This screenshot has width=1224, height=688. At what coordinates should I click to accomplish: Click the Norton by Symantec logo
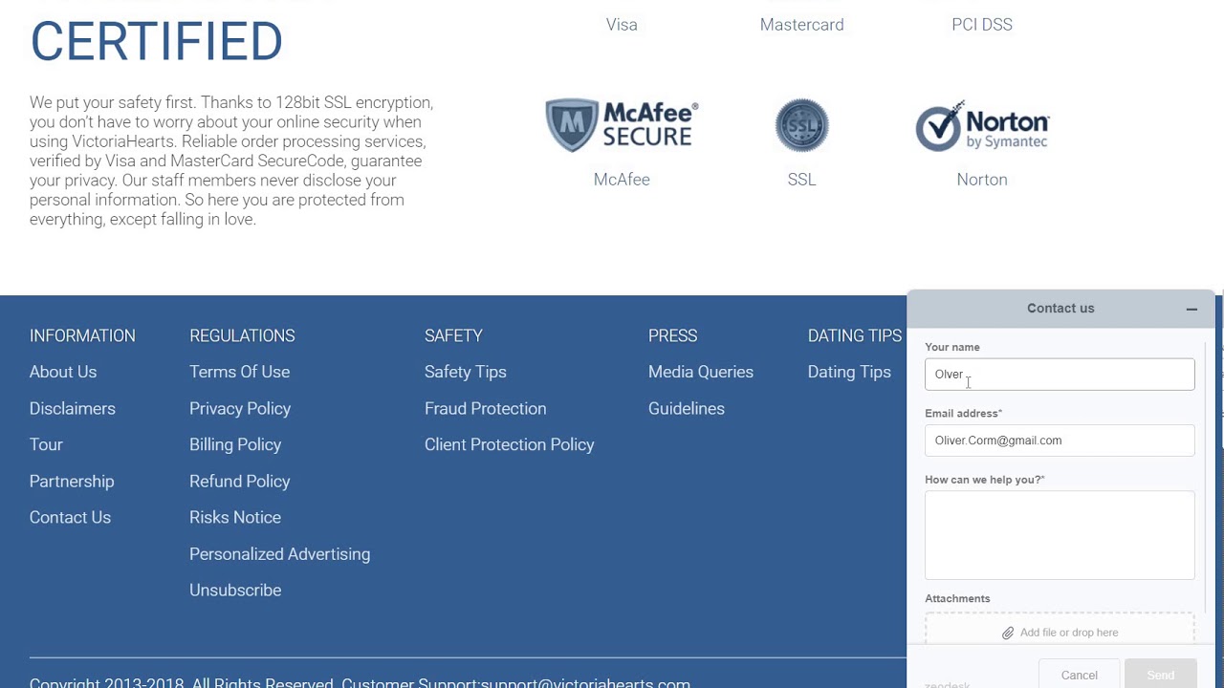coord(982,126)
